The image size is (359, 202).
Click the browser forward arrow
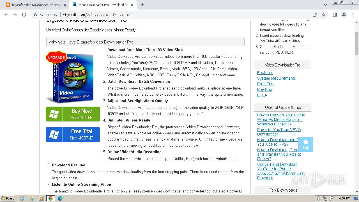click(x=15, y=15)
